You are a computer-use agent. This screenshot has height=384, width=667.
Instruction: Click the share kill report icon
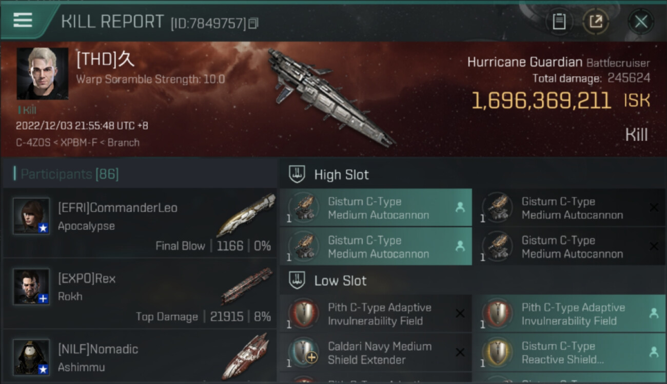pyautogui.click(x=596, y=22)
